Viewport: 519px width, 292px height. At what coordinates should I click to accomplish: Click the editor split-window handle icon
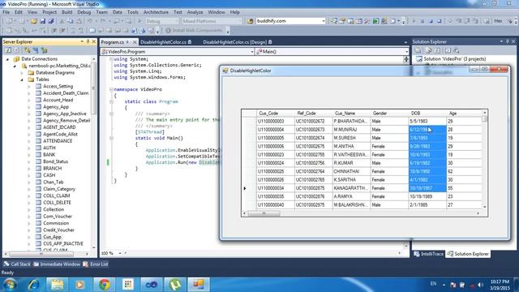(x=406, y=59)
